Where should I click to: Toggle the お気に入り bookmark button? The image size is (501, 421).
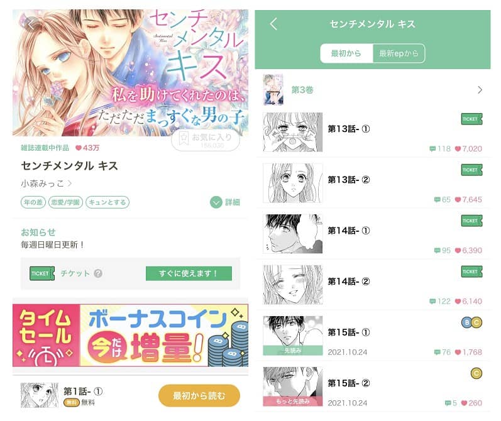click(x=206, y=140)
